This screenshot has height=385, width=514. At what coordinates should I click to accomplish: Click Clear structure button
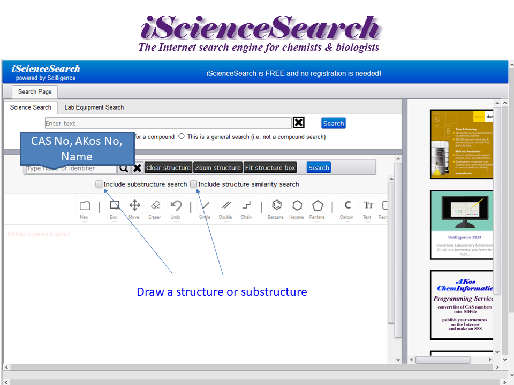[x=168, y=167]
